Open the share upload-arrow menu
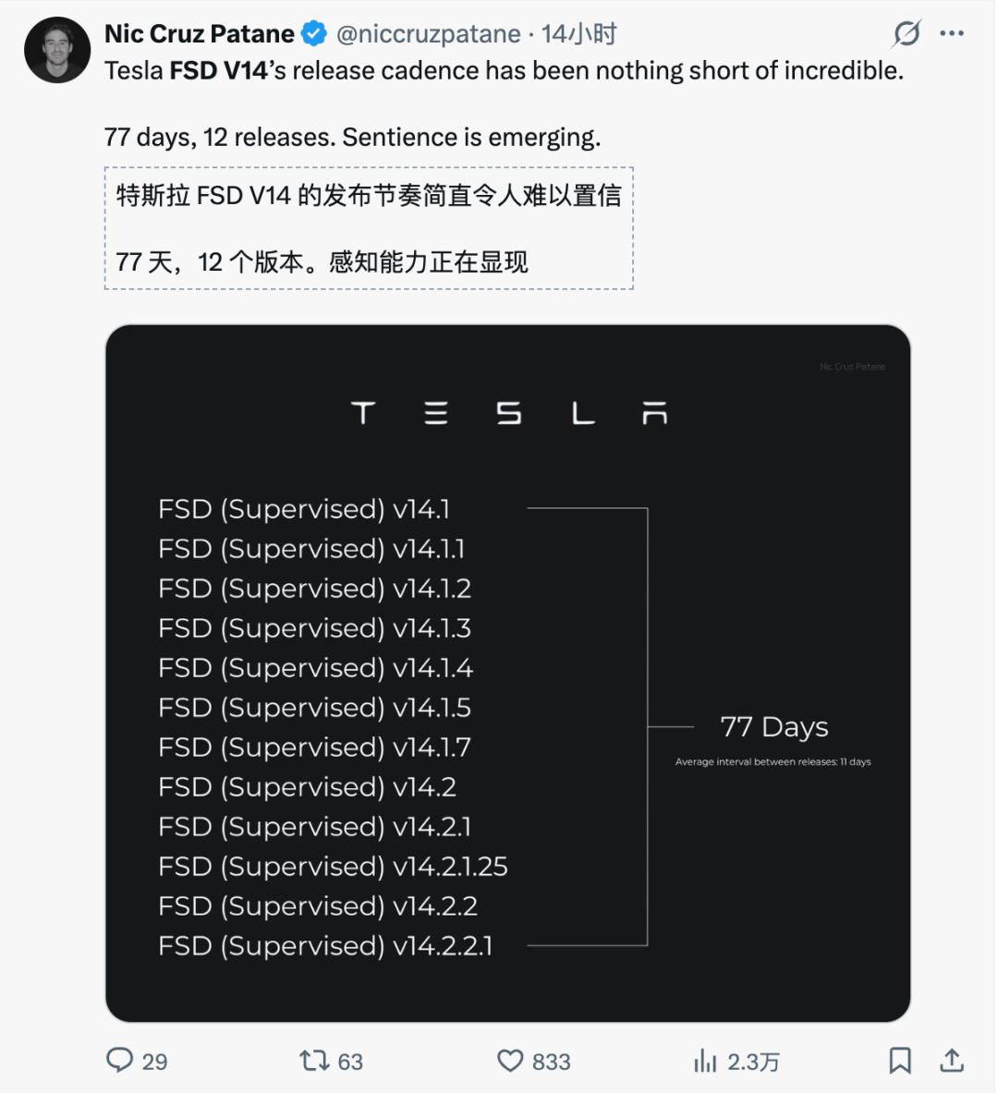The height and width of the screenshot is (1093, 998). point(952,1061)
